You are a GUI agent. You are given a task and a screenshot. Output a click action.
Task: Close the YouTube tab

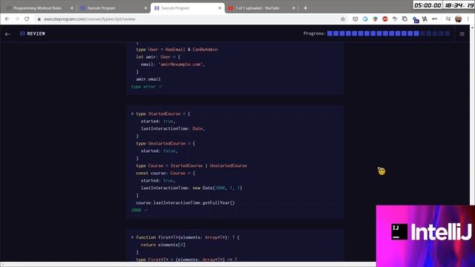[x=294, y=8]
